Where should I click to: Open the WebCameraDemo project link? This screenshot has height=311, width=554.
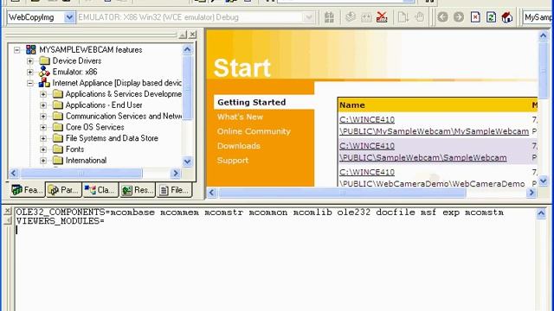[432, 178]
